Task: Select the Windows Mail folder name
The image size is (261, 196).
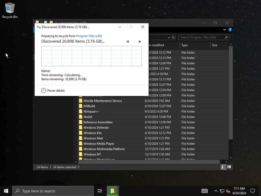Action: pyautogui.click(x=93, y=138)
